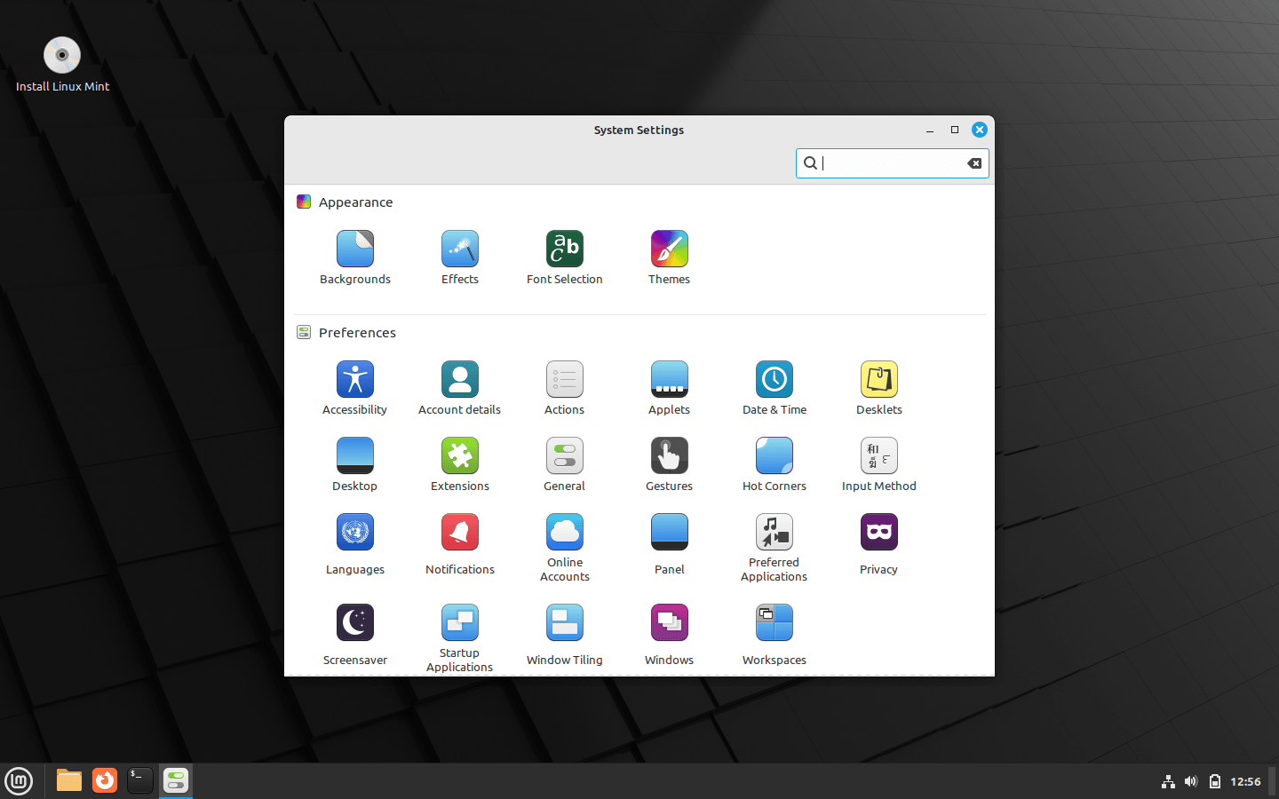Click the volume icon in system tray
The width and height of the screenshot is (1279, 799).
tap(1190, 781)
